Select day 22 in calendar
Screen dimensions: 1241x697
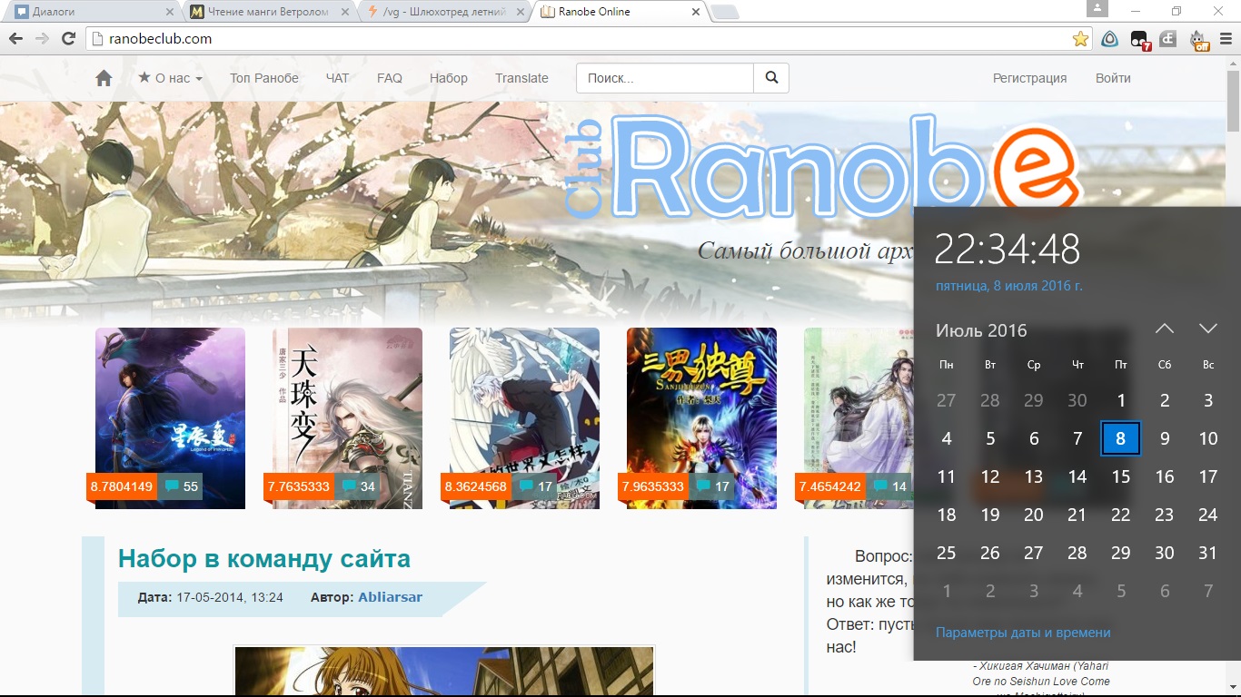pyautogui.click(x=1121, y=515)
